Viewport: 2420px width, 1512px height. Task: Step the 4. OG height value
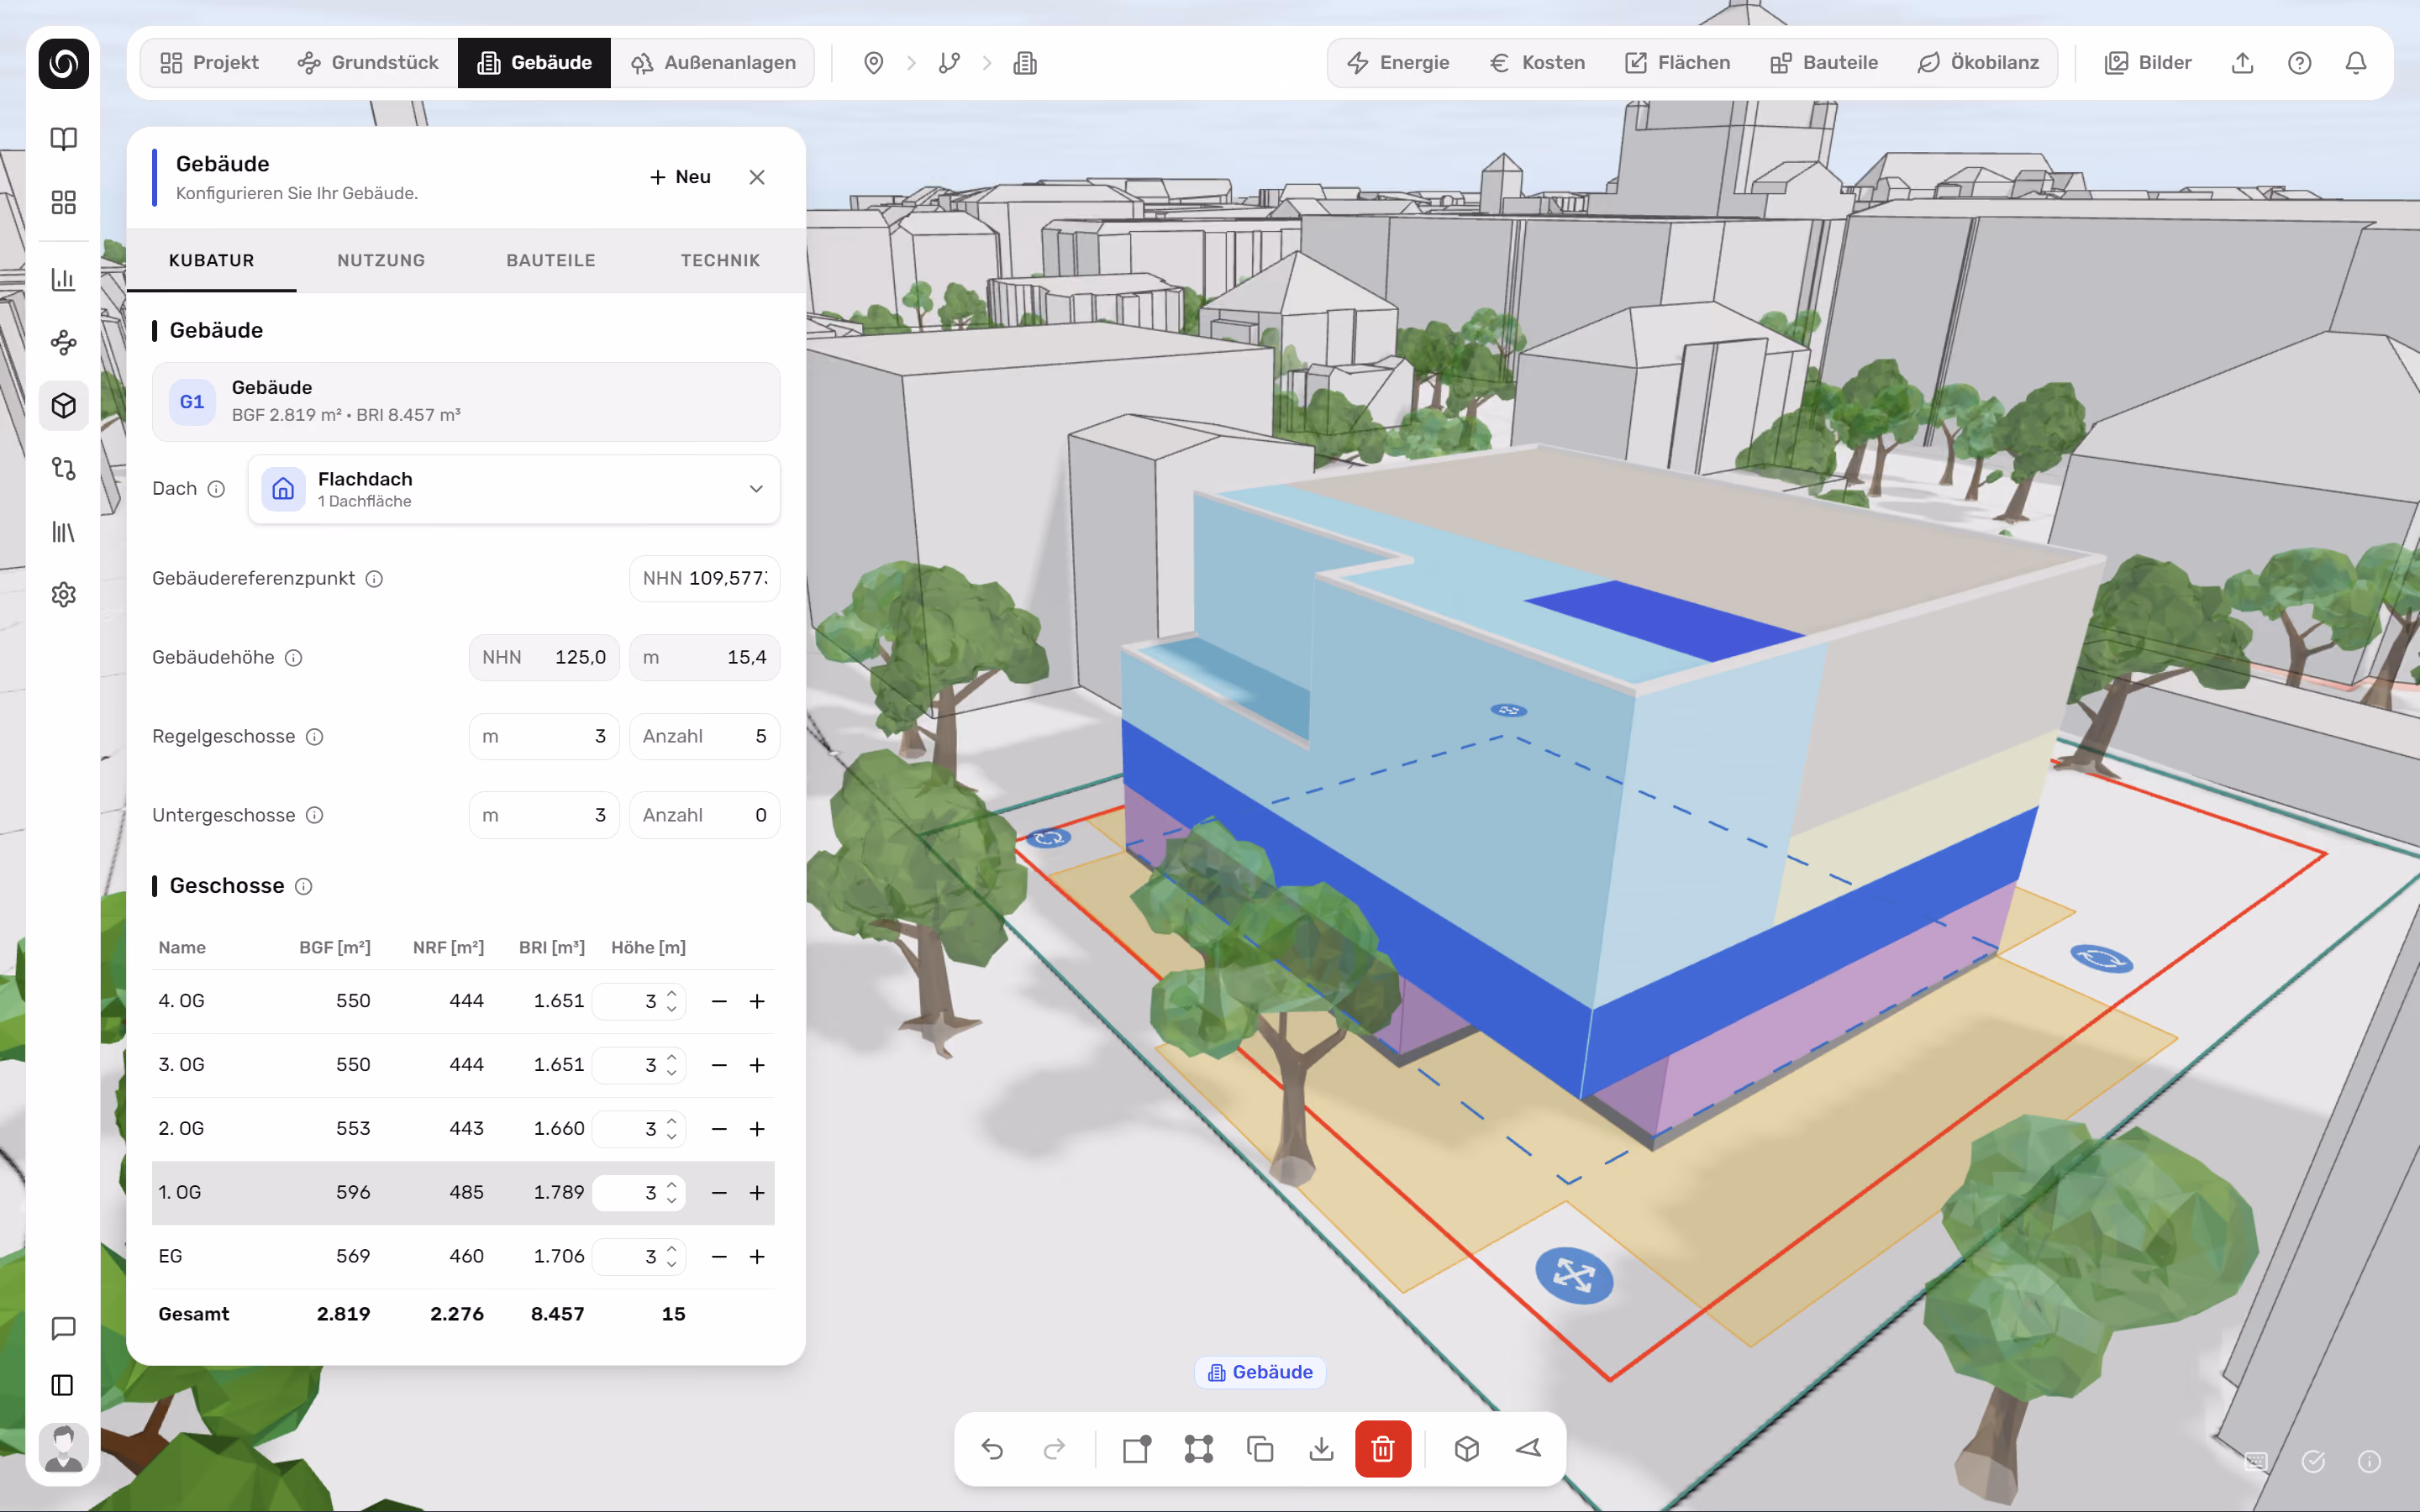point(671,1001)
